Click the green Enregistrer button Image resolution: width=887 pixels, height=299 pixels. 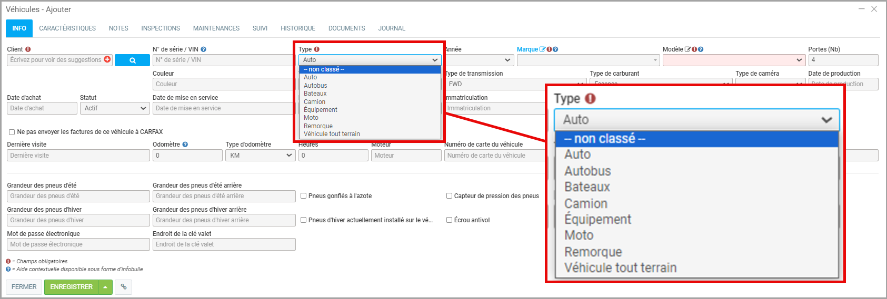tap(72, 287)
